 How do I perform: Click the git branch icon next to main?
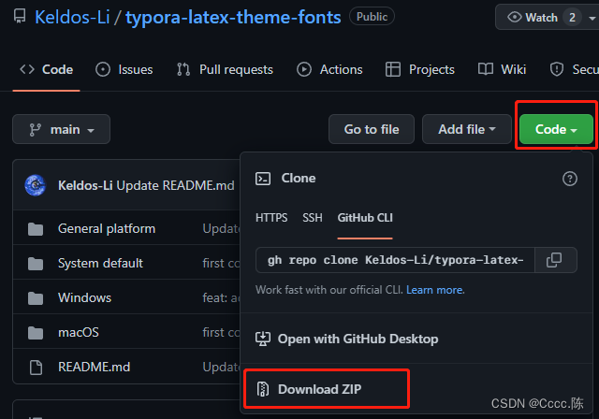[36, 130]
